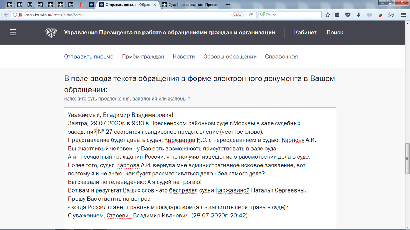Viewport: 410px width, 230px height.
Task: Open 'Отправить письмо' navigation link
Action: [89, 56]
